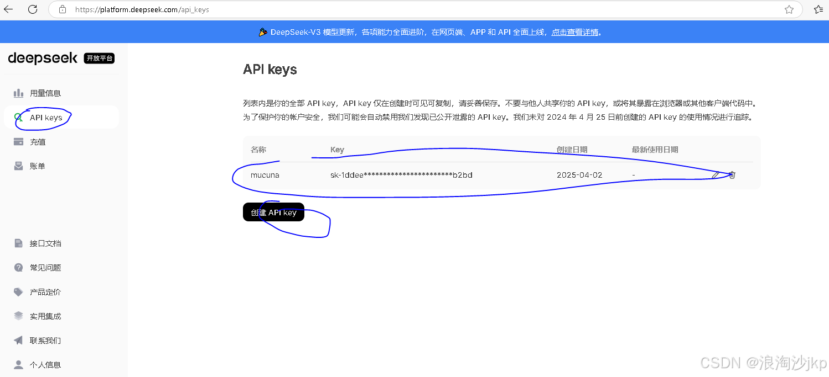Open 常见问题 in the sidebar
This screenshot has width=829, height=377.
(45, 268)
